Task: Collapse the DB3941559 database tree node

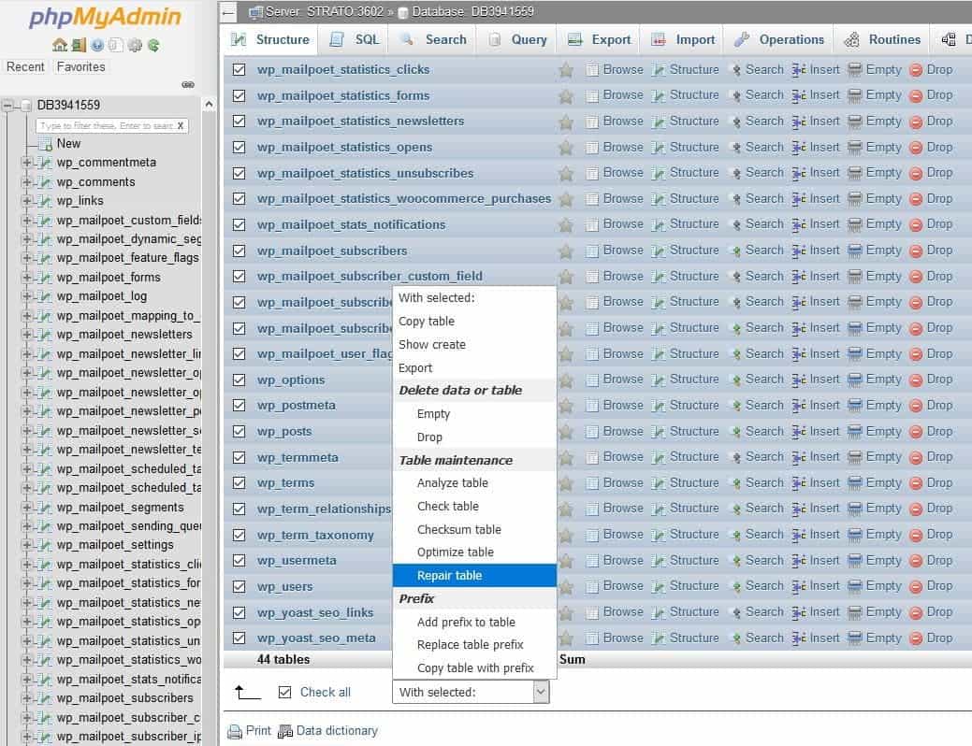Action: pyautogui.click(x=7, y=106)
